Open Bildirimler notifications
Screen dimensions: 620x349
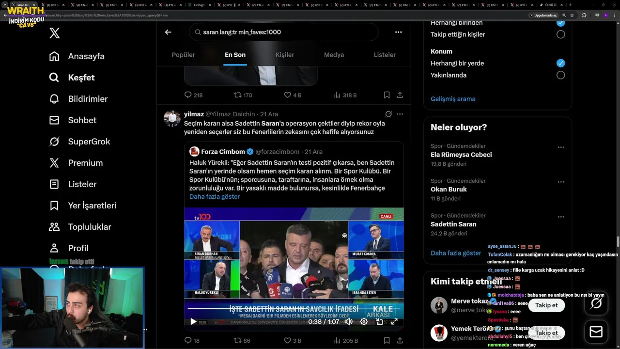click(78, 99)
